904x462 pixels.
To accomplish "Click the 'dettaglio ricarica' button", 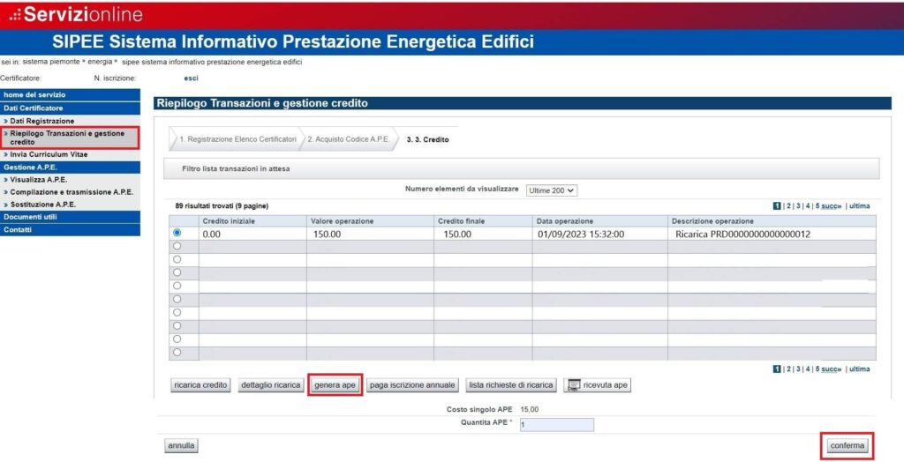I will tap(270, 384).
